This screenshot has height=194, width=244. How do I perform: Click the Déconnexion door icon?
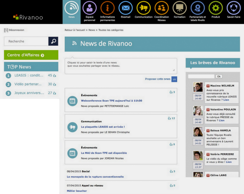tap(6, 30)
